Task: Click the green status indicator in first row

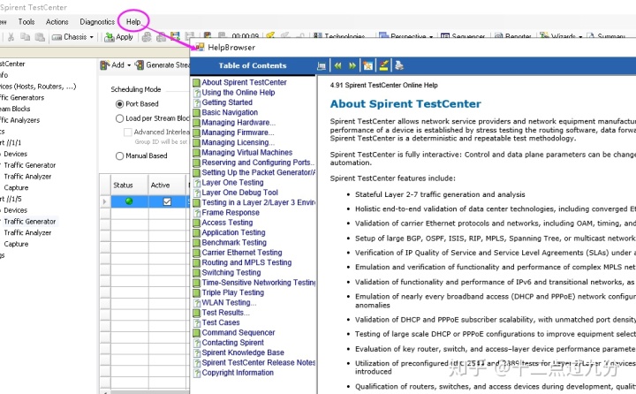Action: tap(129, 201)
